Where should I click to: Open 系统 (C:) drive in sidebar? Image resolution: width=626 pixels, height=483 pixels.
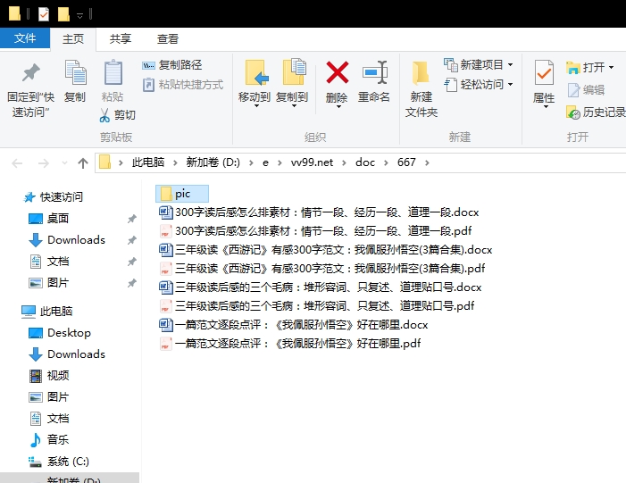pyautogui.click(x=58, y=461)
